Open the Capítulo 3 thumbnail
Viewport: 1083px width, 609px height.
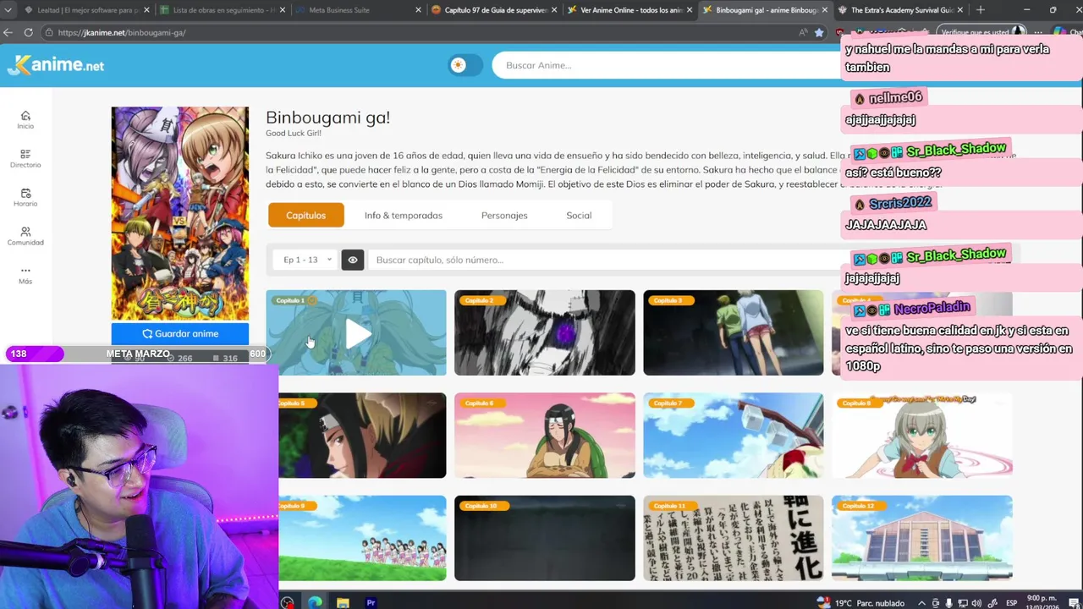[733, 332]
